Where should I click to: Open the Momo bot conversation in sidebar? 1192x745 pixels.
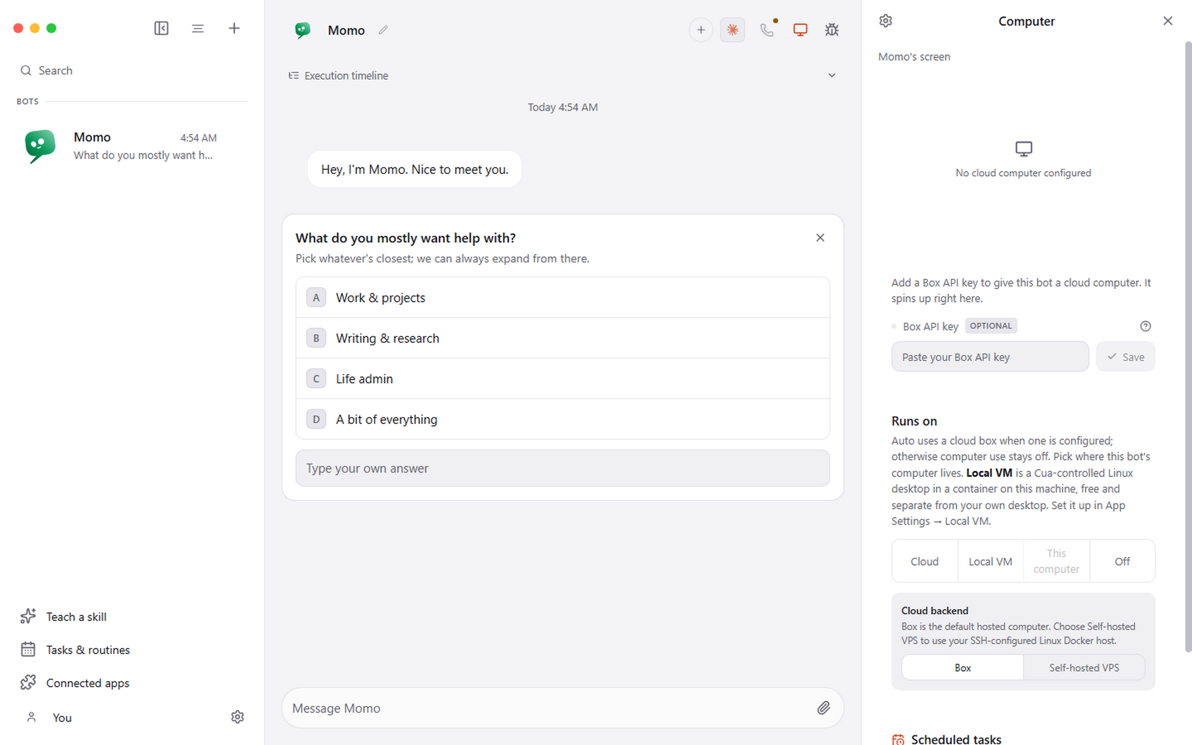point(132,146)
